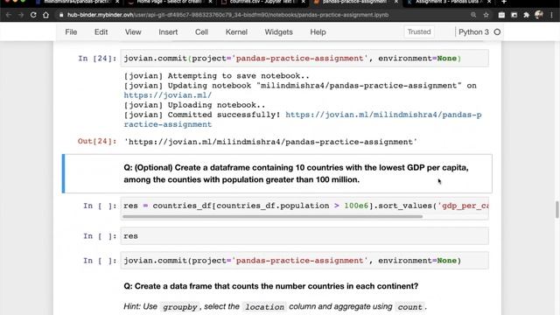
Task: Open the Widgets menu
Action: point(278,32)
